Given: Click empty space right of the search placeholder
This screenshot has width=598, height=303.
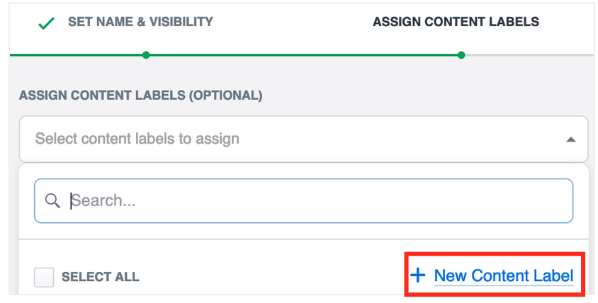Looking at the screenshot, I should 354,201.
